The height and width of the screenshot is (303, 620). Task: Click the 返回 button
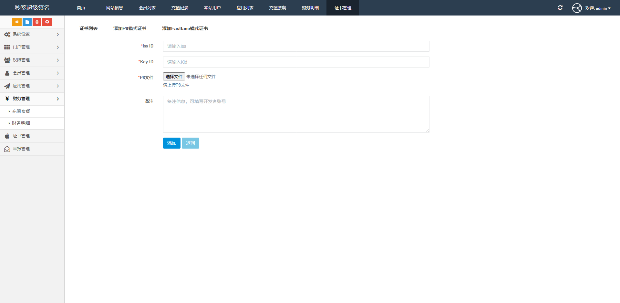click(191, 143)
